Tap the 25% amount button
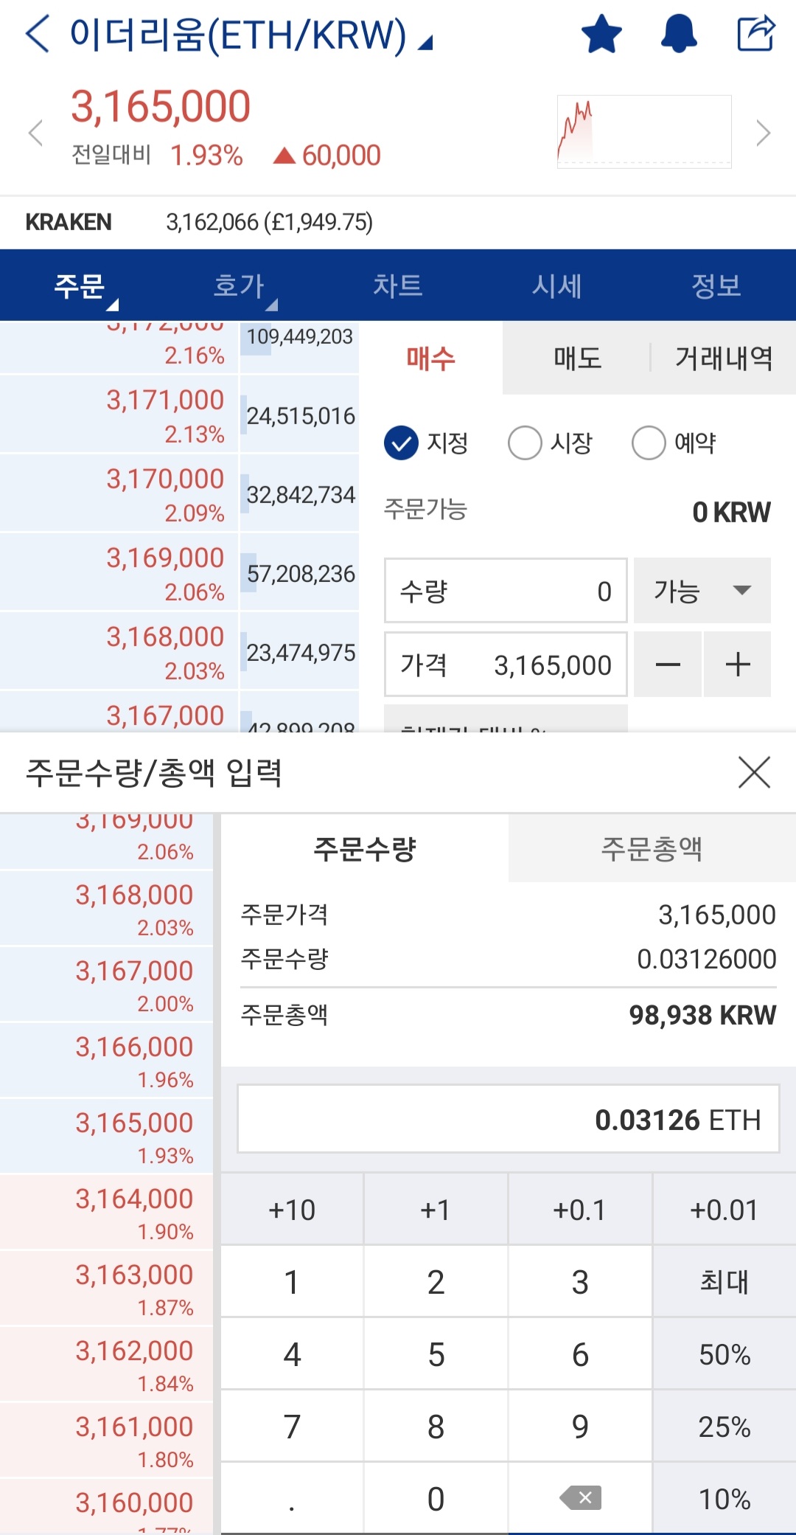 click(725, 1427)
